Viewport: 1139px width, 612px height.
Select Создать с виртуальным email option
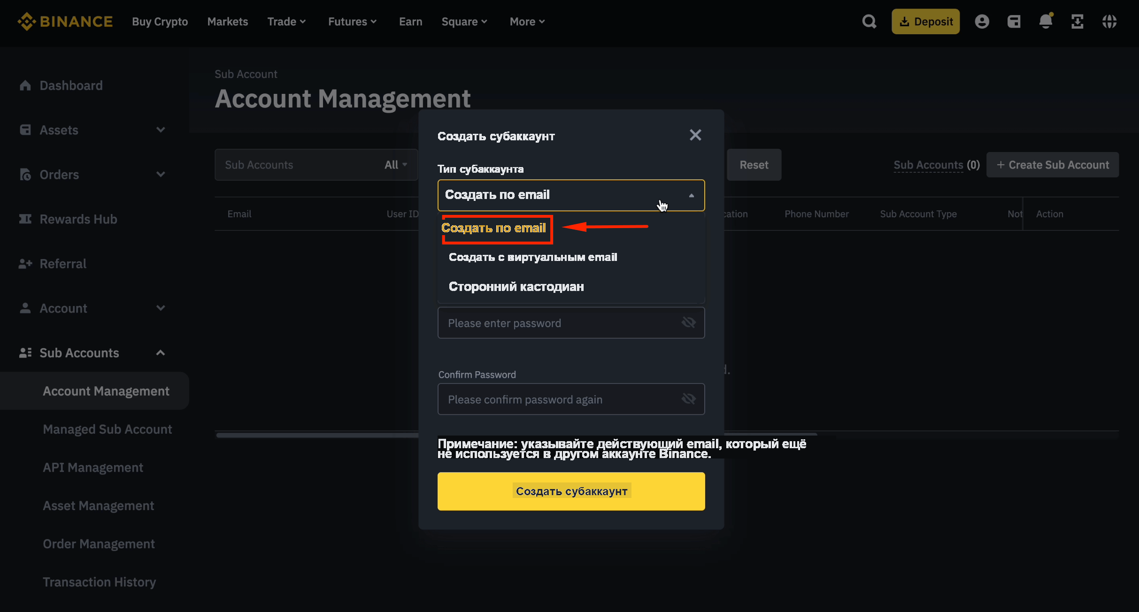click(x=533, y=257)
